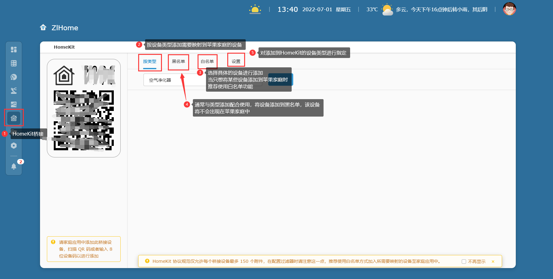Click the 2022-07-01 date text

pos(317,9)
